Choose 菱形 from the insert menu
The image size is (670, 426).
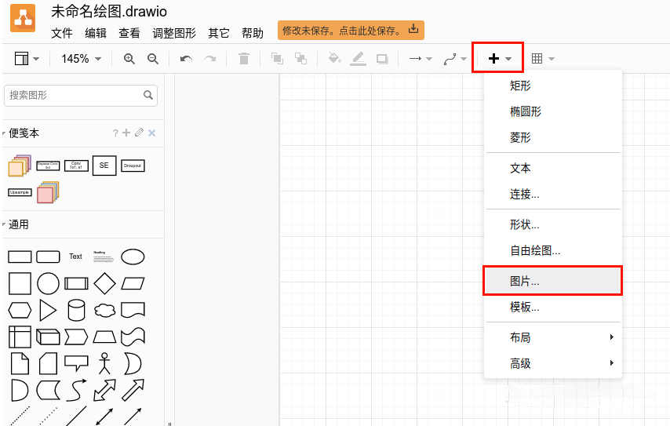coord(552,137)
